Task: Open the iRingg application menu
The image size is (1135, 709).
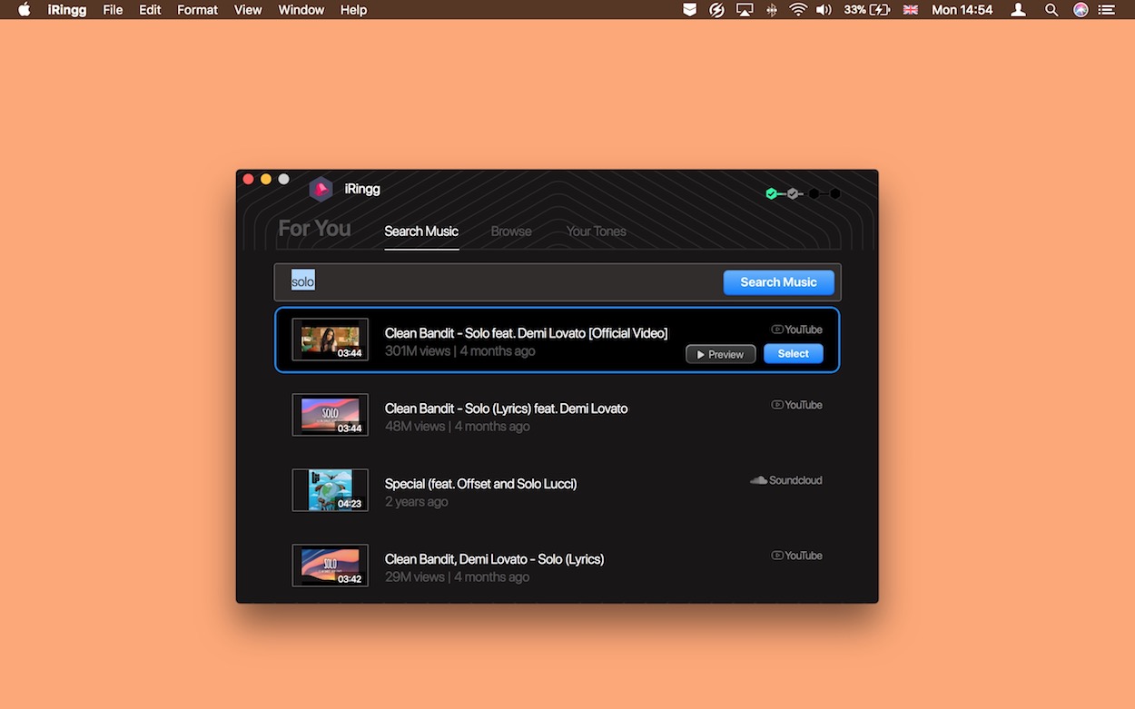Action: (x=66, y=10)
